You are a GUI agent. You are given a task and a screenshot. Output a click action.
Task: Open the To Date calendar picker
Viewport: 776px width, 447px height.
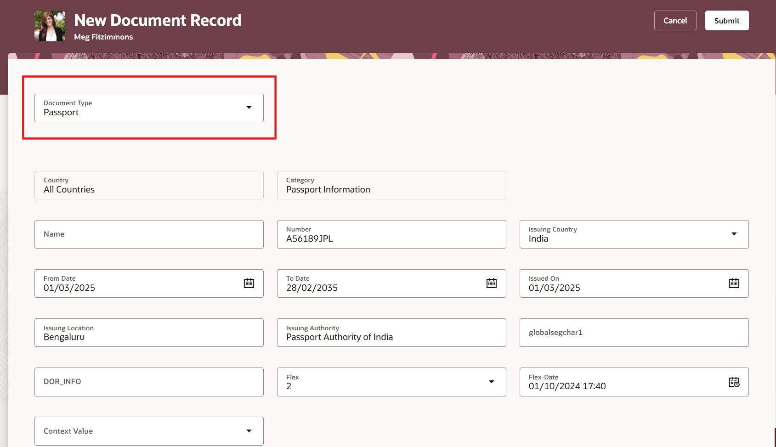(x=492, y=283)
